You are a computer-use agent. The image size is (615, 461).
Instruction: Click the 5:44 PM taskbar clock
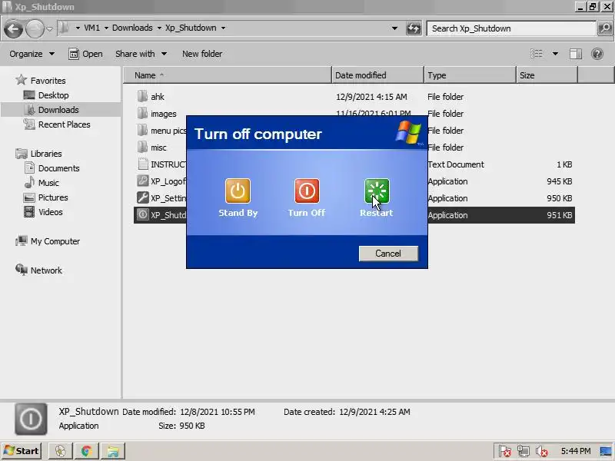575,451
